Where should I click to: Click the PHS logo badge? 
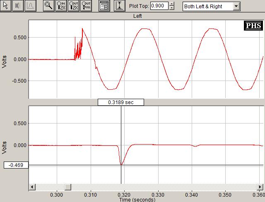pyautogui.click(x=253, y=26)
